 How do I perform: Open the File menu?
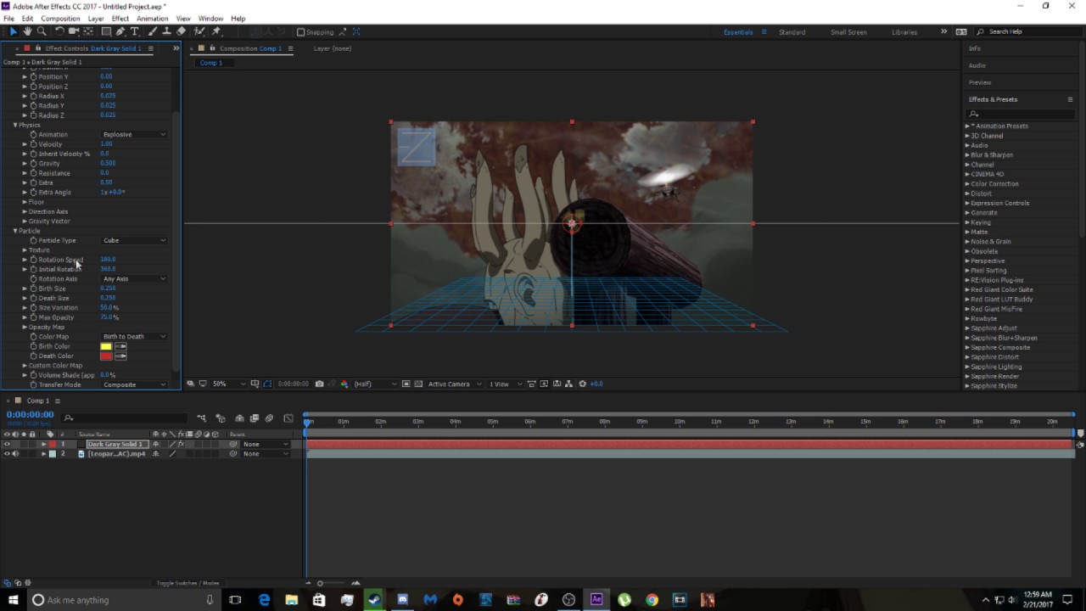click(8, 18)
